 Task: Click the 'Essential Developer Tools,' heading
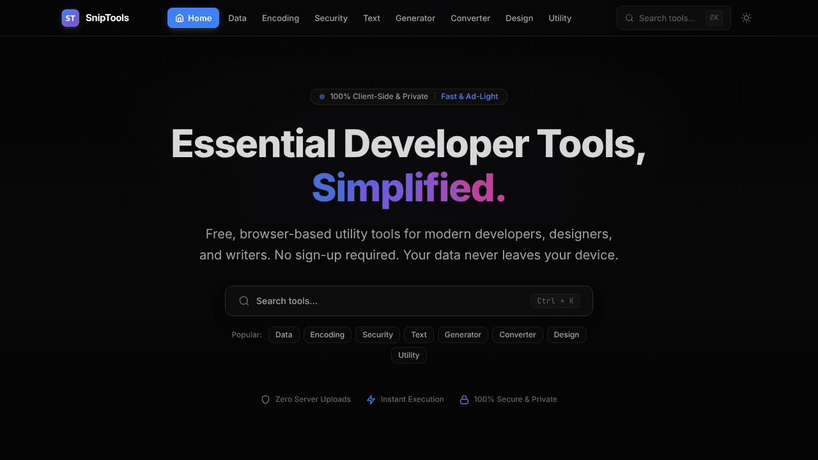409,144
